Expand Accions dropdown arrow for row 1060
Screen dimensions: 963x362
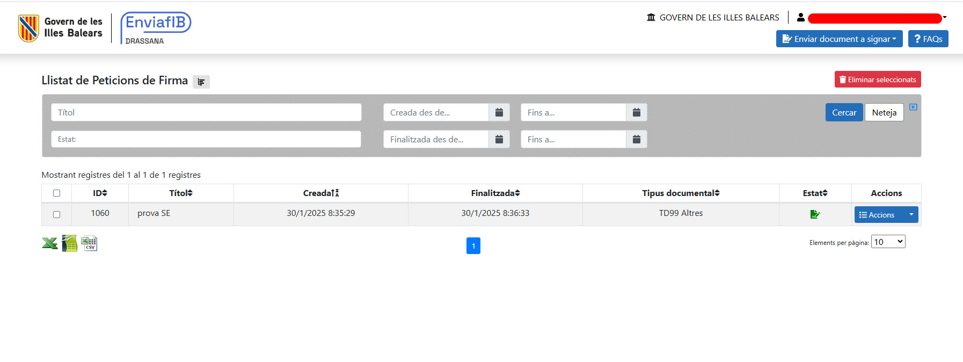tap(911, 214)
